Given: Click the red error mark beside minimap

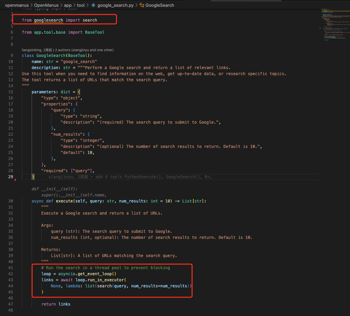Looking at the screenshot, I should pos(320,28).
